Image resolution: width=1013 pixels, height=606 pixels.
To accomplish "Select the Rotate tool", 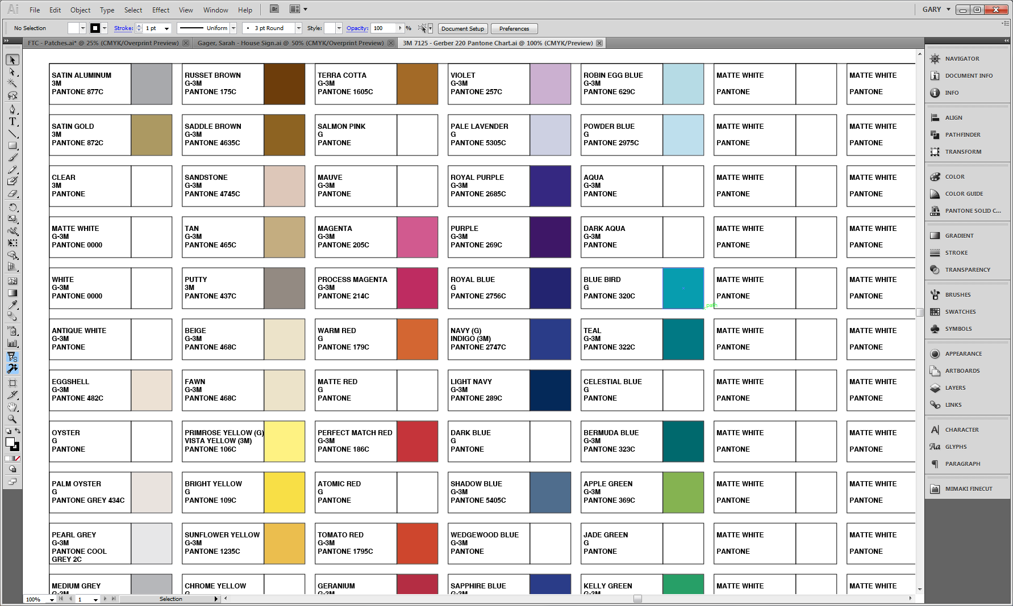I will (x=12, y=207).
